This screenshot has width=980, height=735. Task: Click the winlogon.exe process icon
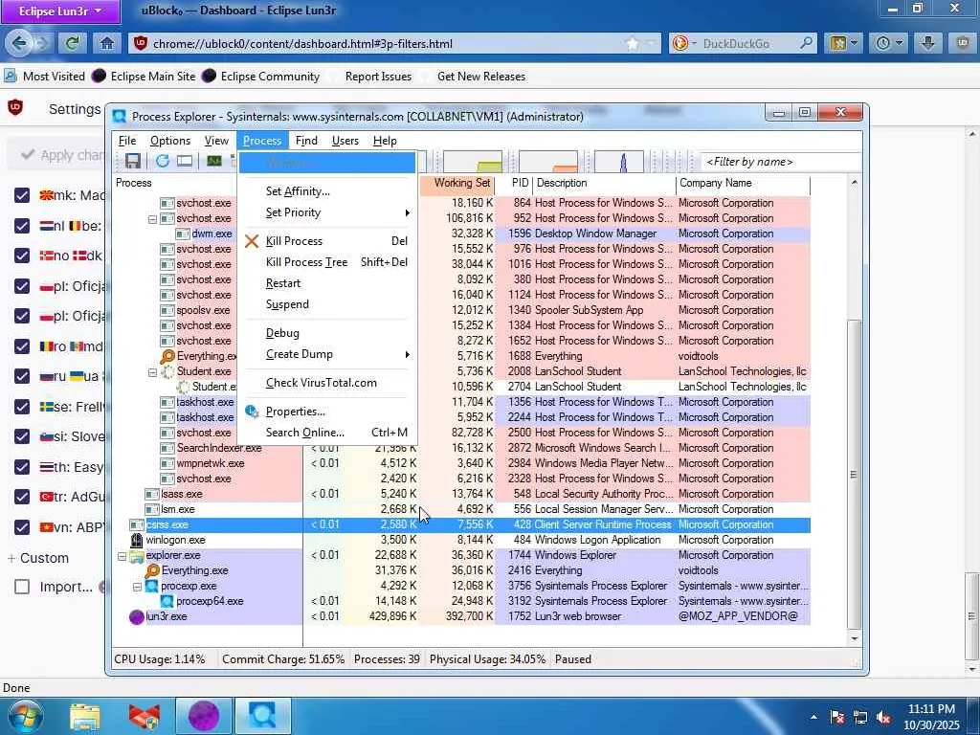[x=137, y=540]
